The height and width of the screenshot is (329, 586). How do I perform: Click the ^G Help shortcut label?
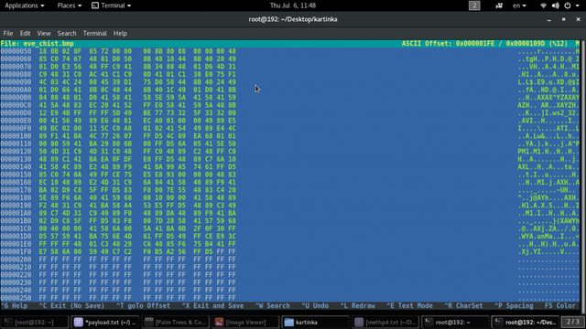[x=15, y=305]
